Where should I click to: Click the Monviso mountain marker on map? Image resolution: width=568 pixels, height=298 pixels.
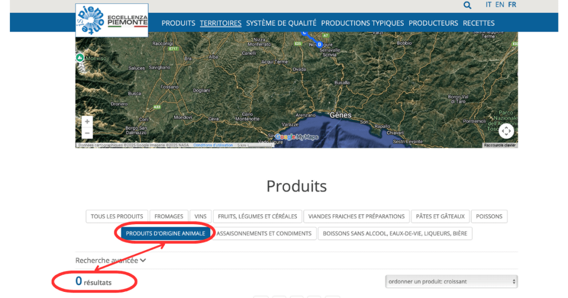[80, 57]
